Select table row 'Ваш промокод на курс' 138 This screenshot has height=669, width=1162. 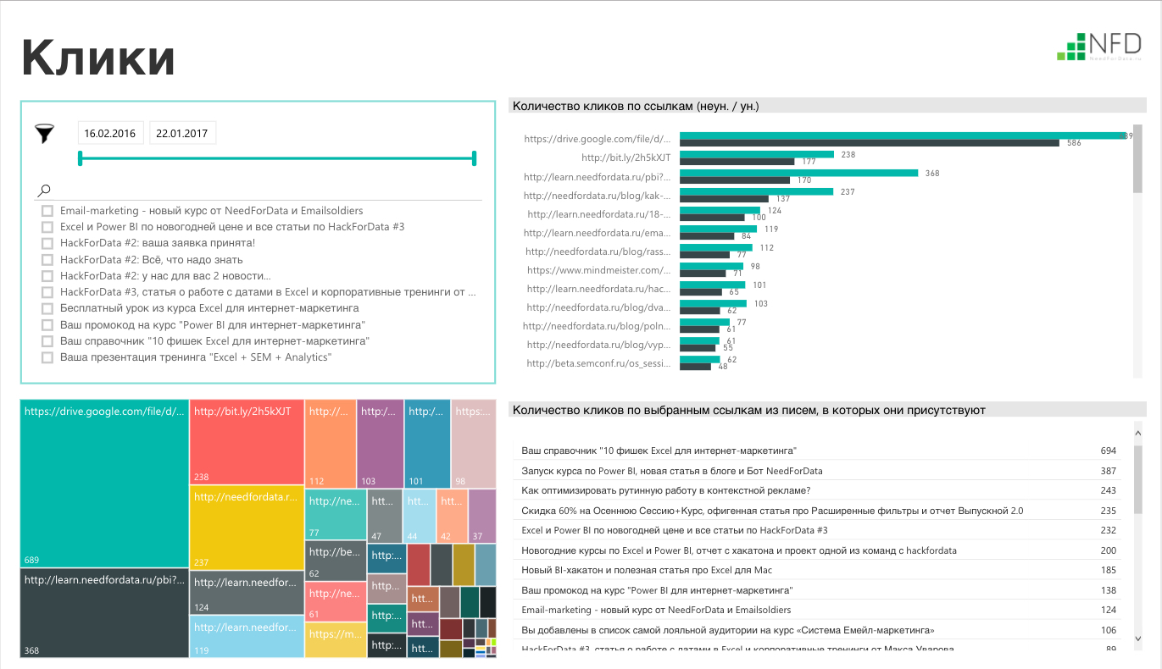coord(817,590)
